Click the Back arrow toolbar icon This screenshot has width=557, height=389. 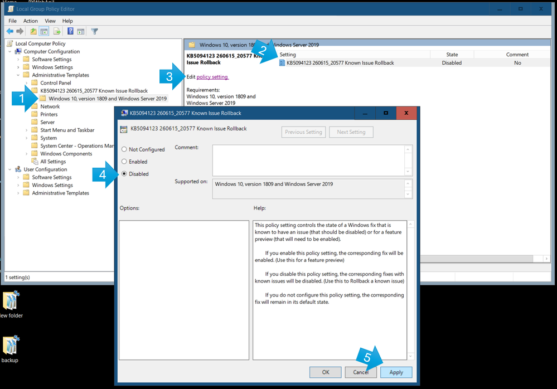click(x=10, y=31)
